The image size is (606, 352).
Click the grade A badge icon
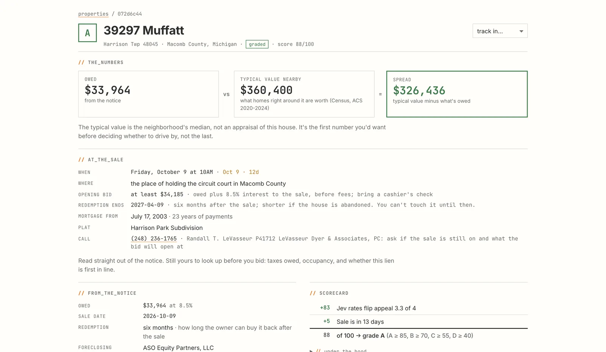point(87,33)
